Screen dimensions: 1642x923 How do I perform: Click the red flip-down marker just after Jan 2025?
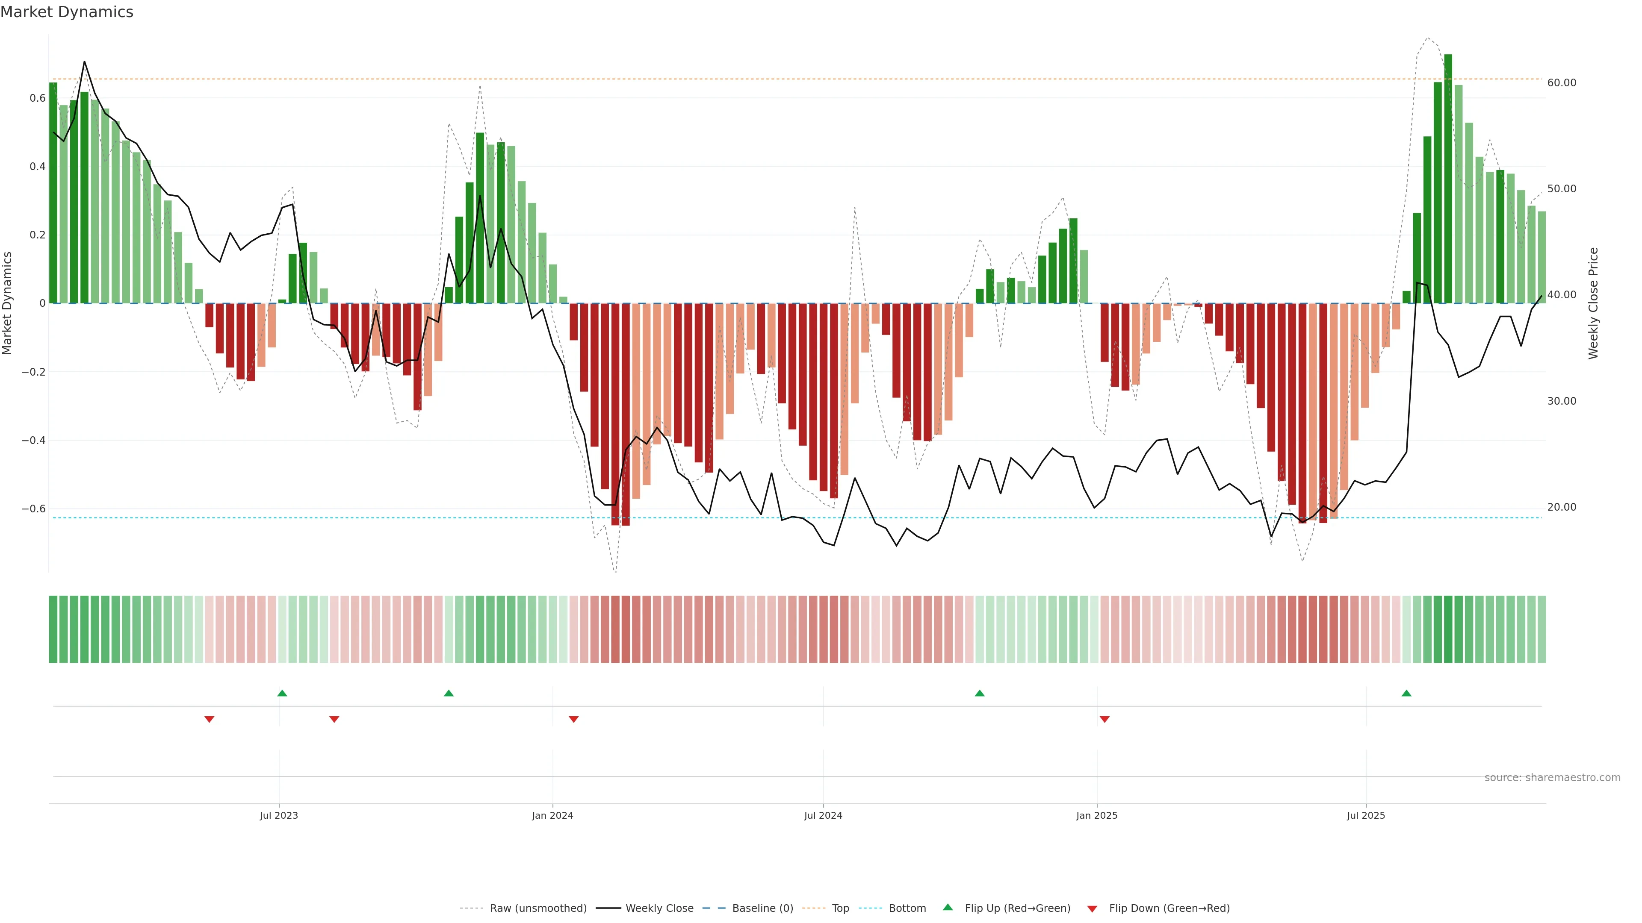coord(1105,719)
